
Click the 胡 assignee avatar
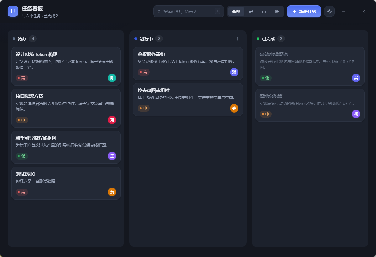point(356,114)
